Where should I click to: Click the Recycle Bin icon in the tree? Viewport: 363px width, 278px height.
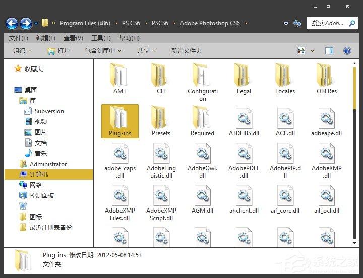23,206
